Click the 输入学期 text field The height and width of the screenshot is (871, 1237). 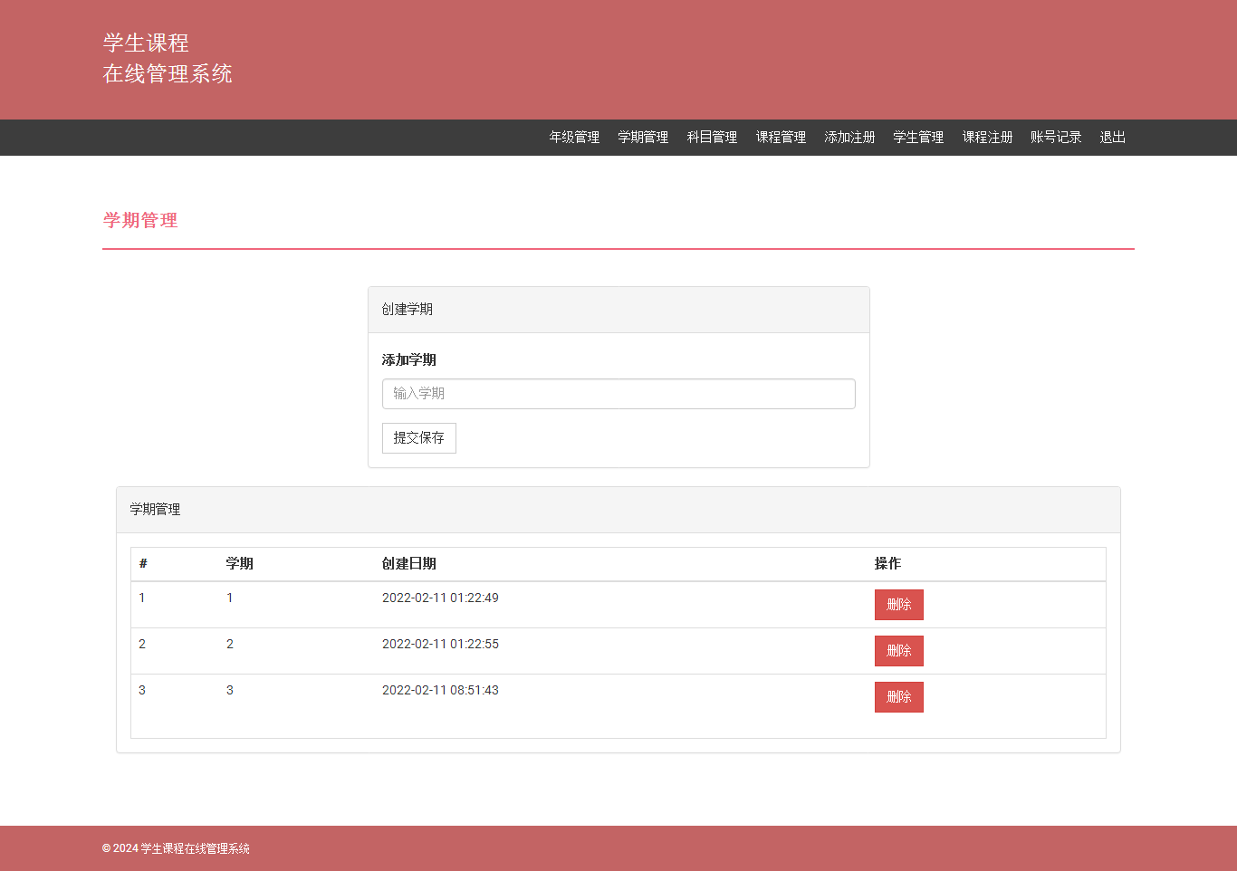click(x=618, y=394)
